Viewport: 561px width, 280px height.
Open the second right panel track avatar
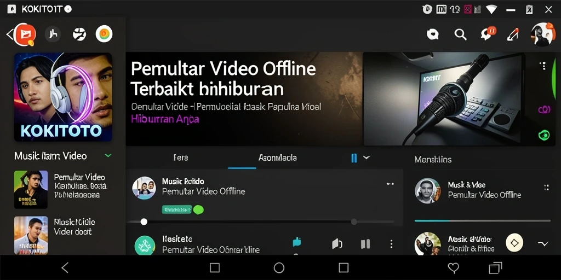(x=427, y=243)
